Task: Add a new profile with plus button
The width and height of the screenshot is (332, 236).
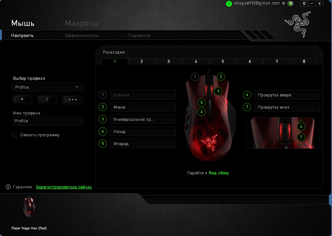Action: click(x=22, y=99)
